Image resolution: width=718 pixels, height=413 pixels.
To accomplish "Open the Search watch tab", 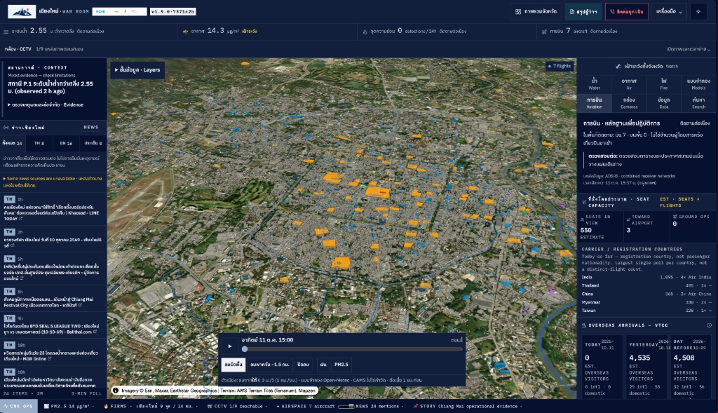I will point(698,103).
